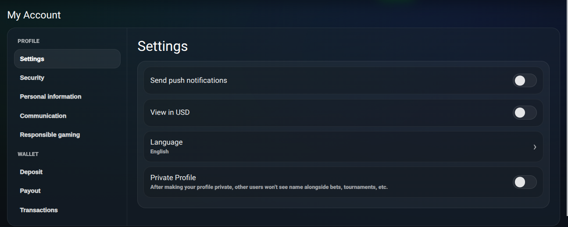Click the chevron arrow on Language row

pyautogui.click(x=535, y=147)
